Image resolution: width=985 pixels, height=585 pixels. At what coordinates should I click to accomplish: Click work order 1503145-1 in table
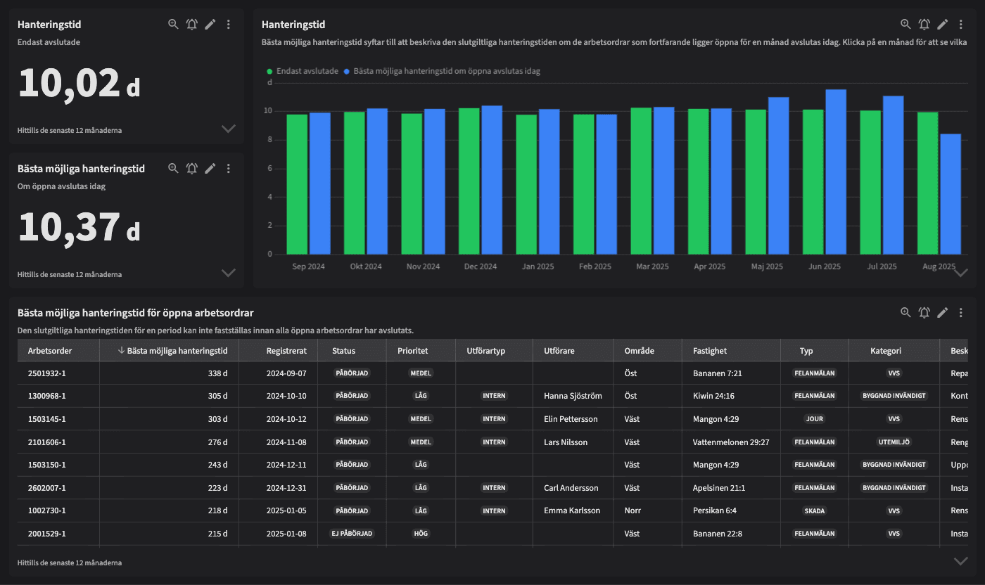pyautogui.click(x=47, y=419)
